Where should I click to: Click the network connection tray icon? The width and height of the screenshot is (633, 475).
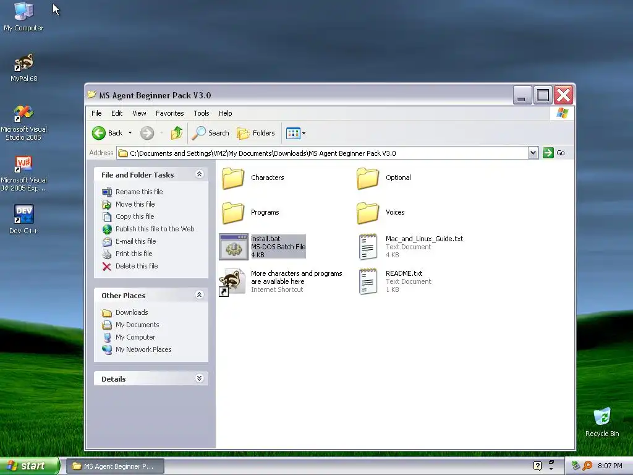(x=576, y=466)
